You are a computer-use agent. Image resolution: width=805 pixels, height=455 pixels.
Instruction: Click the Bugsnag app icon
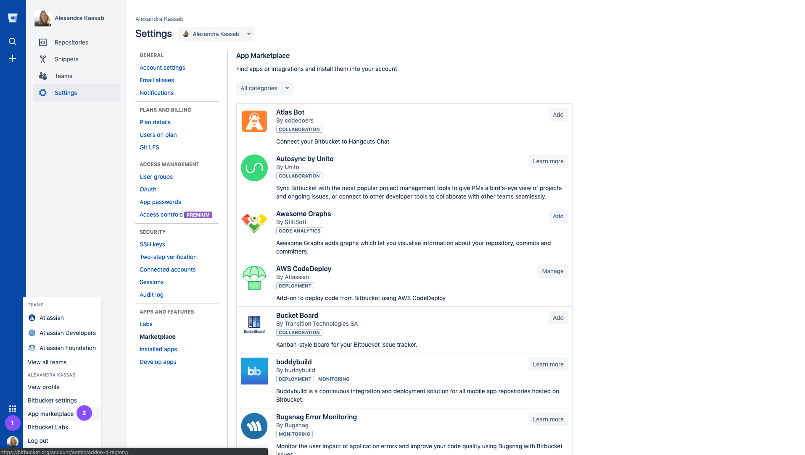254,426
